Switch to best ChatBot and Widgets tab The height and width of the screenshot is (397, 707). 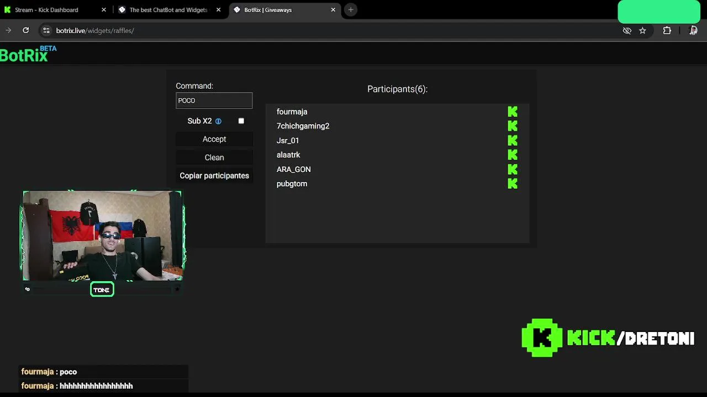pyautogui.click(x=170, y=10)
